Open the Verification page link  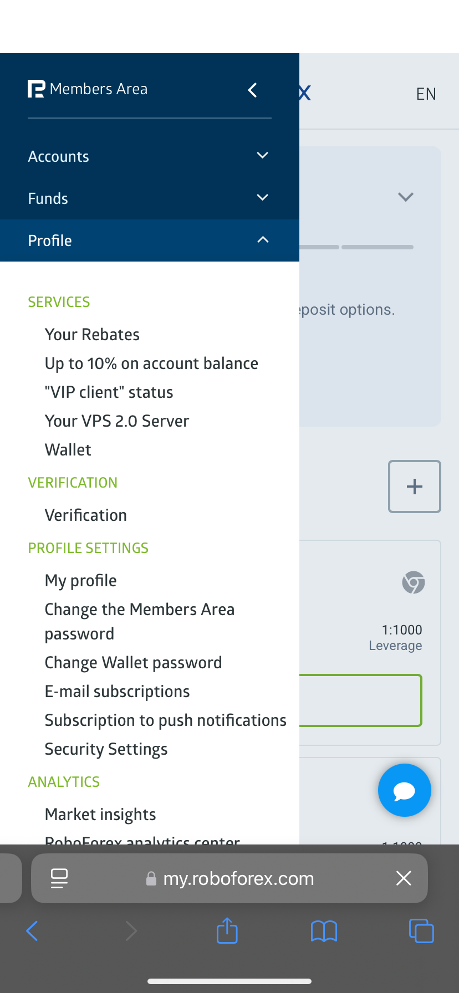point(86,515)
